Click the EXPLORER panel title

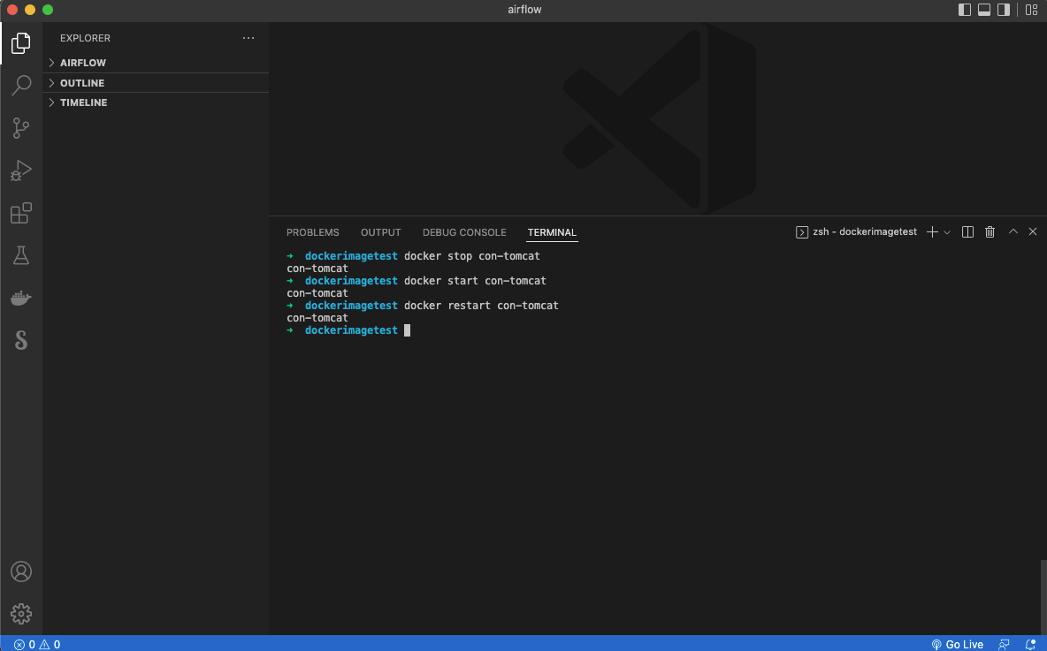click(x=86, y=38)
